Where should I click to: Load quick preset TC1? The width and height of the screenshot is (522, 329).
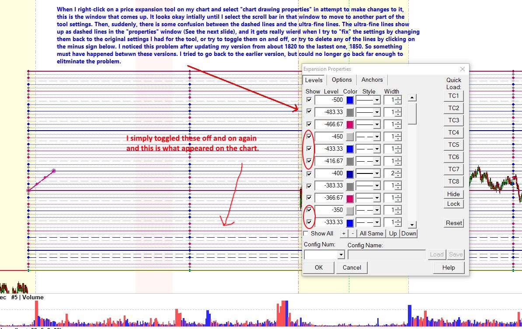[x=453, y=96]
